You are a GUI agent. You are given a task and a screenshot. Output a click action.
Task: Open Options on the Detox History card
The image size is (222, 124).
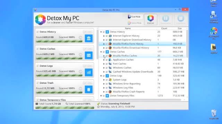(88, 32)
